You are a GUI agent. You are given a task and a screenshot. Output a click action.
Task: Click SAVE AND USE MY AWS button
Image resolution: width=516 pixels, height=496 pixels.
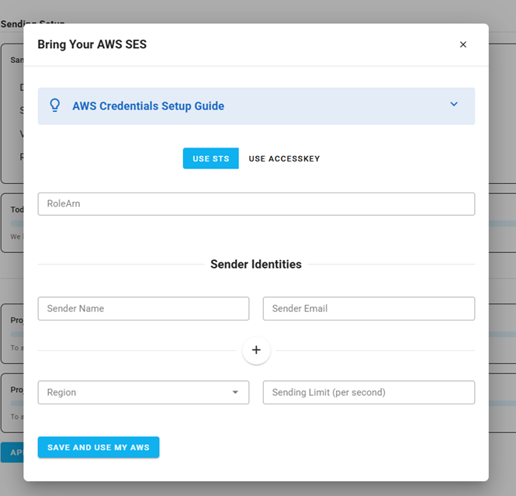pos(99,447)
